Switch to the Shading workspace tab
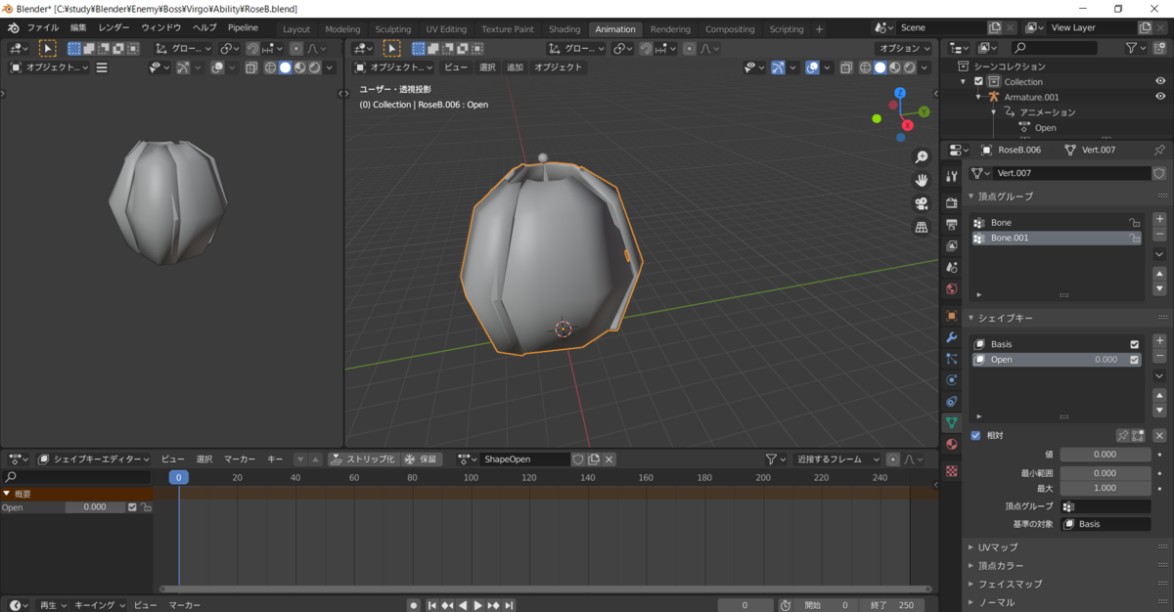The width and height of the screenshot is (1174, 612). tap(564, 29)
